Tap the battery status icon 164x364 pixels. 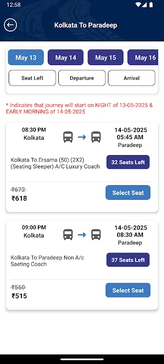tap(151, 5)
